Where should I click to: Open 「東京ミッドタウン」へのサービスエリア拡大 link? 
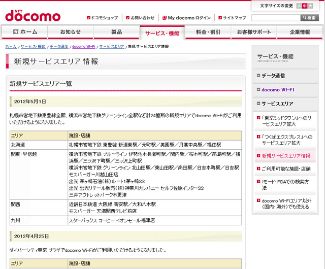286,121
